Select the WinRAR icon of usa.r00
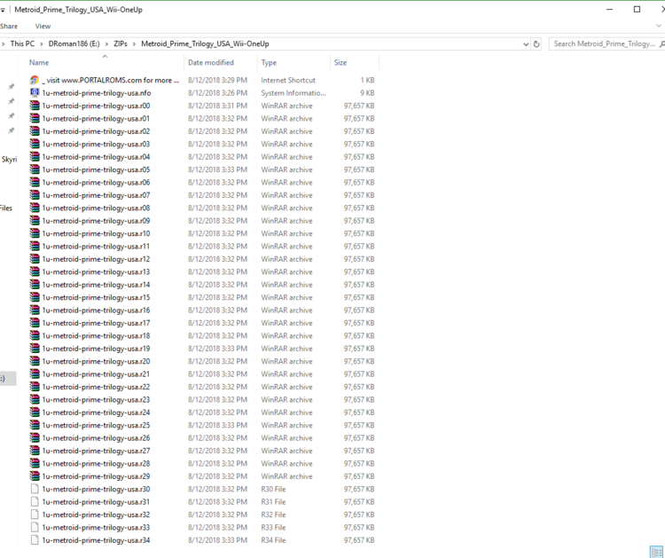This screenshot has height=558, width=665. (x=35, y=106)
